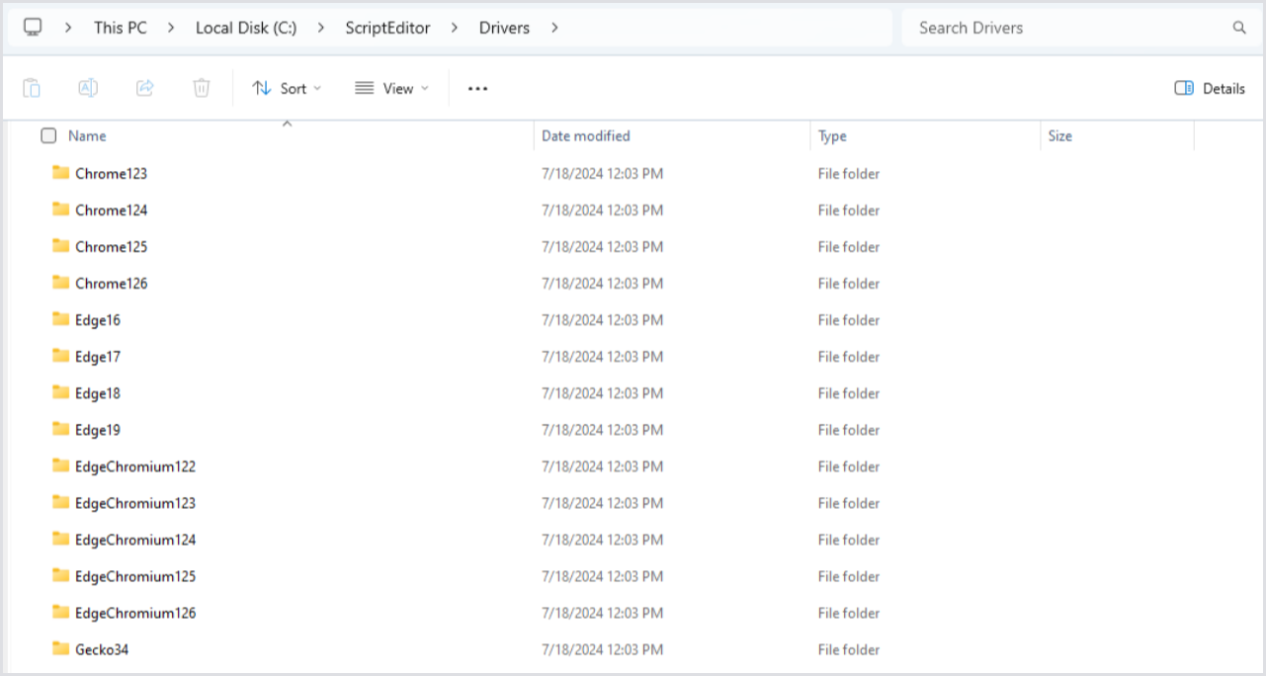
Task: Expand the View options dropdown
Action: 391,88
